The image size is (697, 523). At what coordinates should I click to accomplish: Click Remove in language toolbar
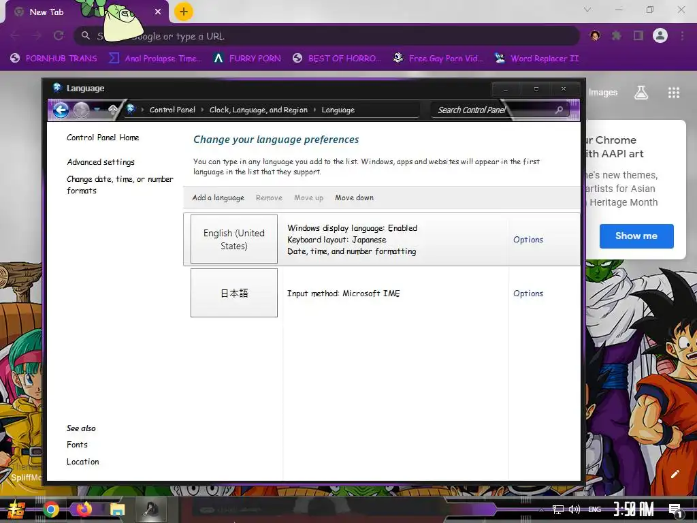click(x=269, y=197)
